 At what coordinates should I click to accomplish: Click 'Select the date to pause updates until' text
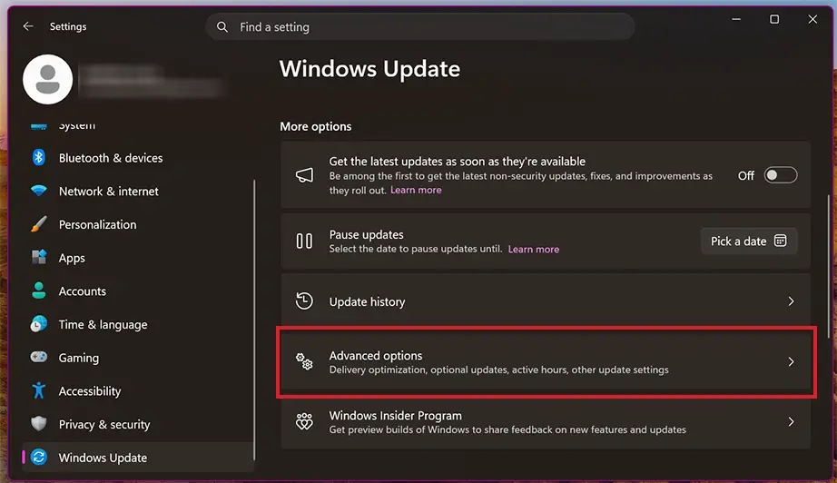point(415,249)
